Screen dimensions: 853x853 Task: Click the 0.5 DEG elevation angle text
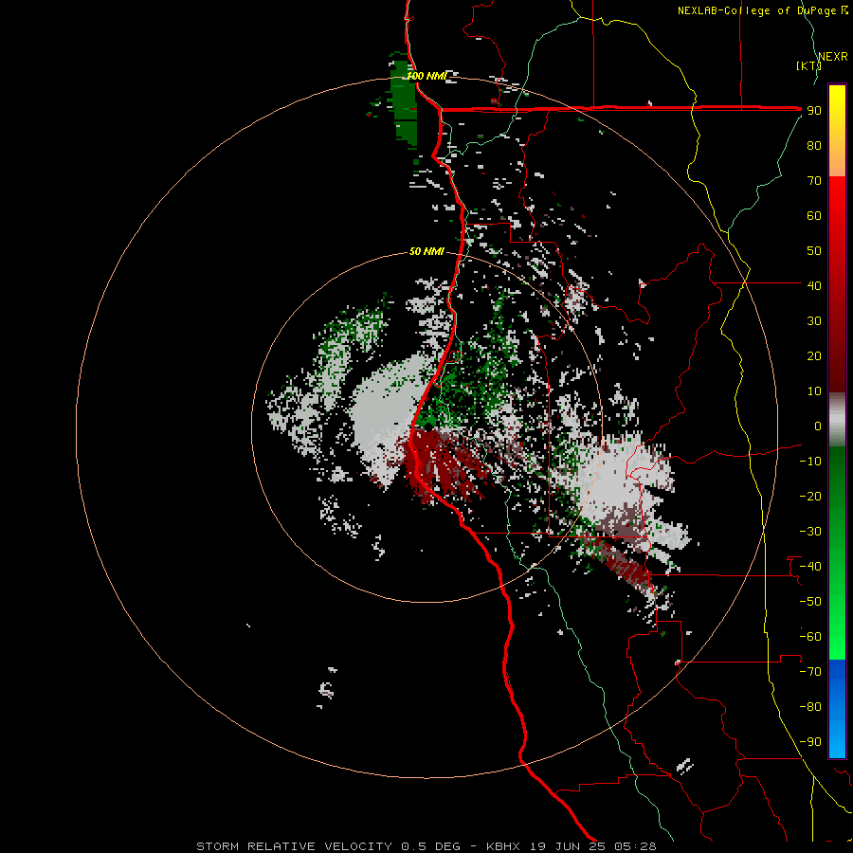431,846
